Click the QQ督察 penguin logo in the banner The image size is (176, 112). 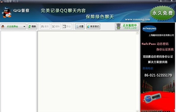point(7,12)
